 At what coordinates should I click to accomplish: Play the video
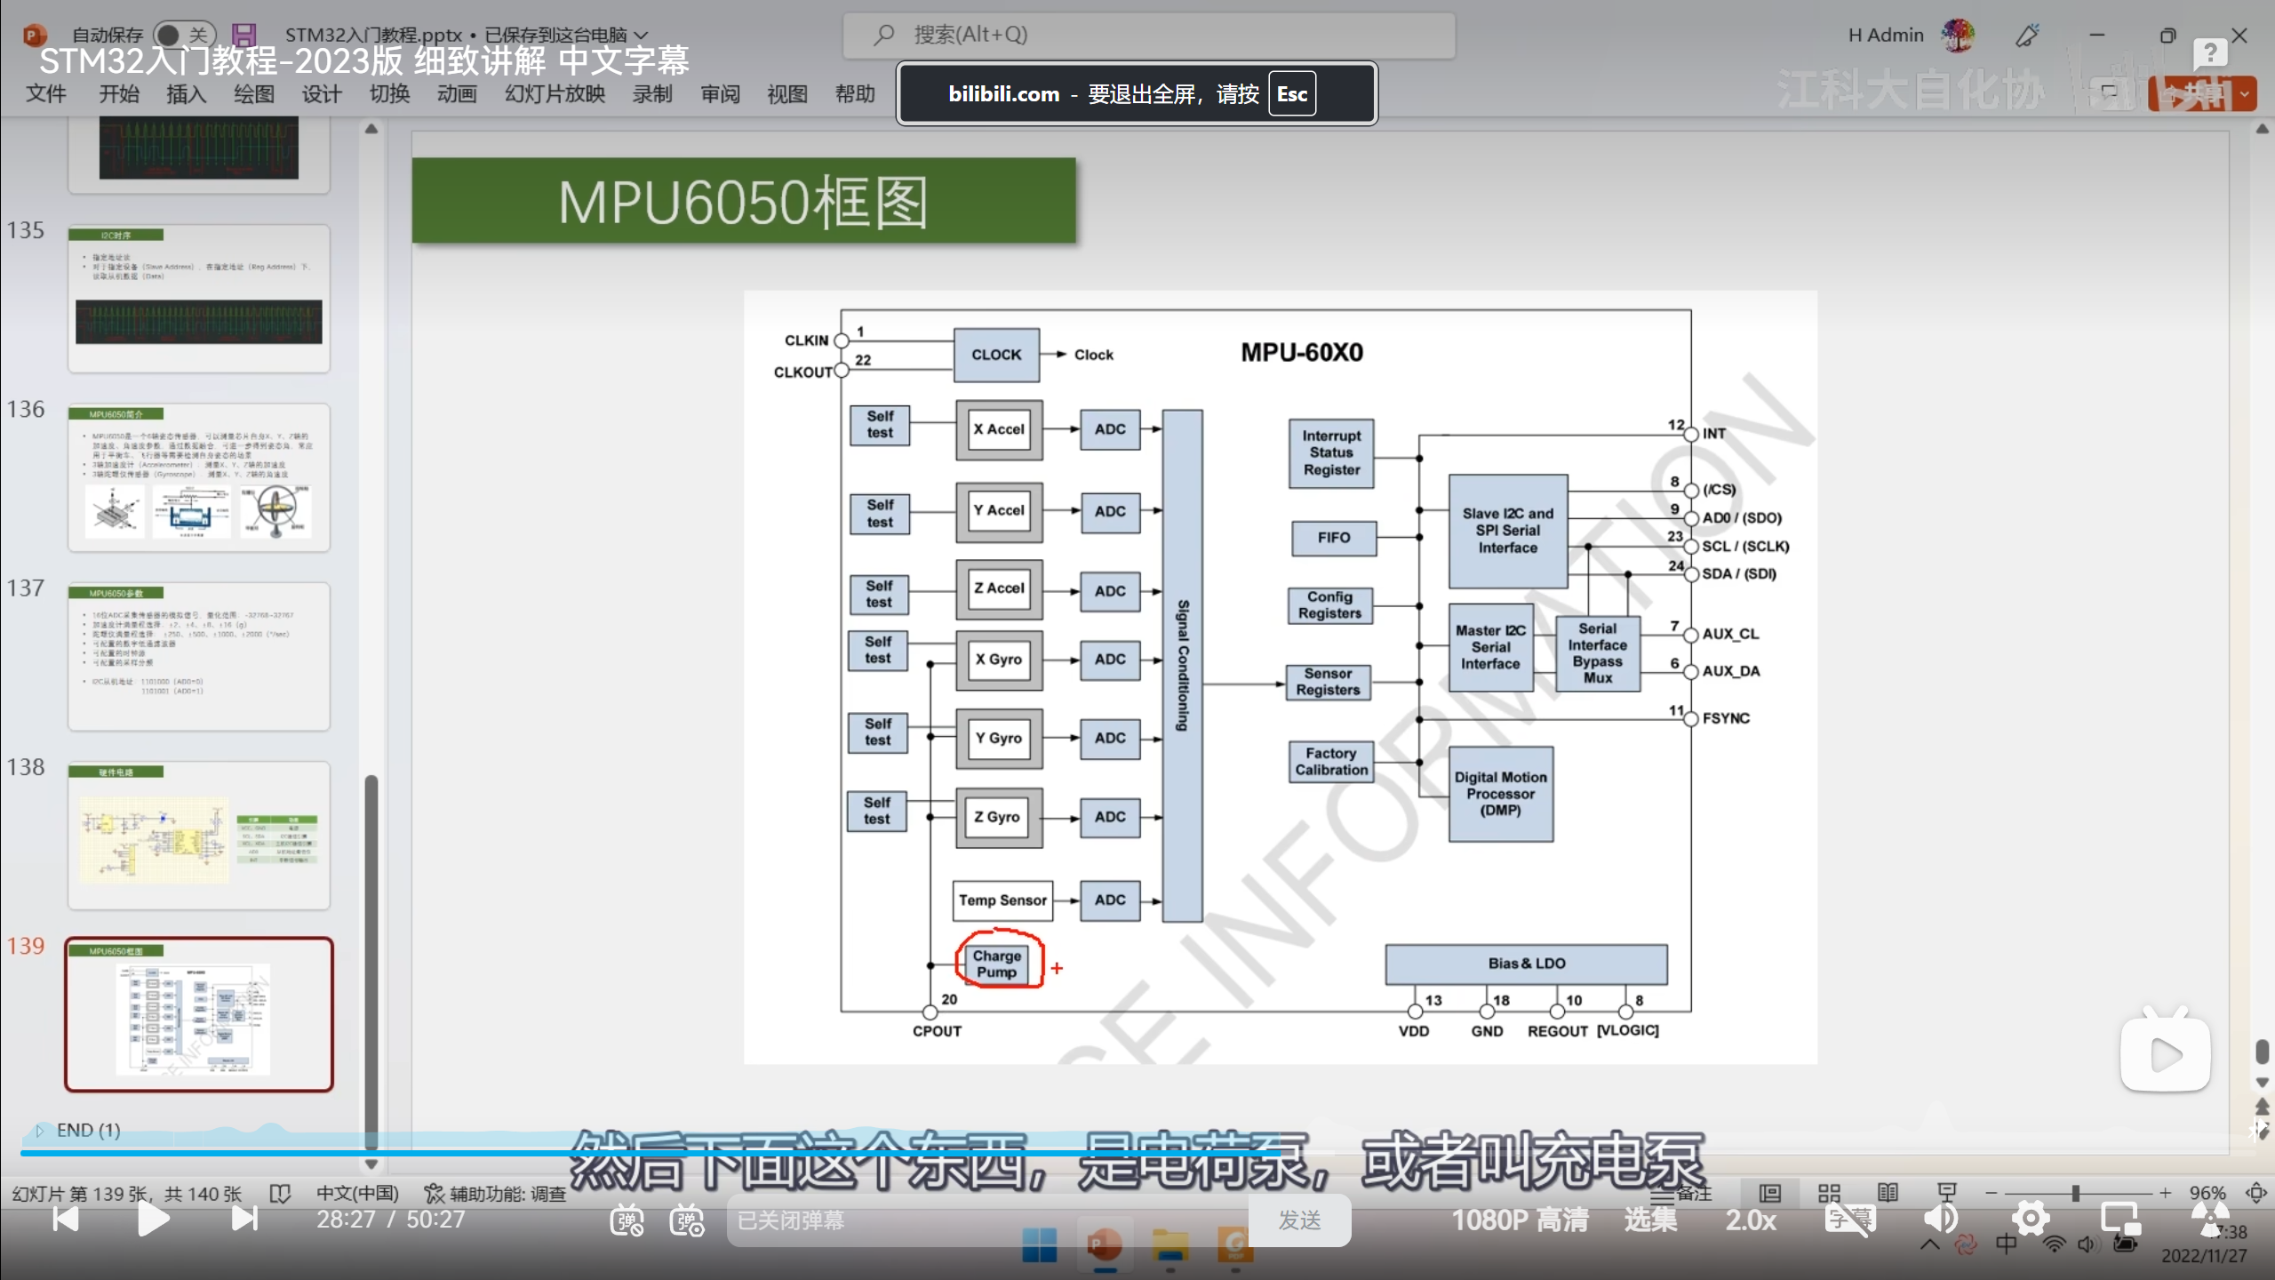153,1220
